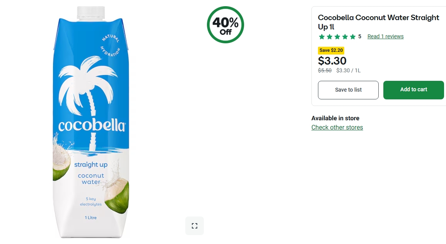
Task: Click the yellow Save $2.20 badge
Action: tap(331, 50)
